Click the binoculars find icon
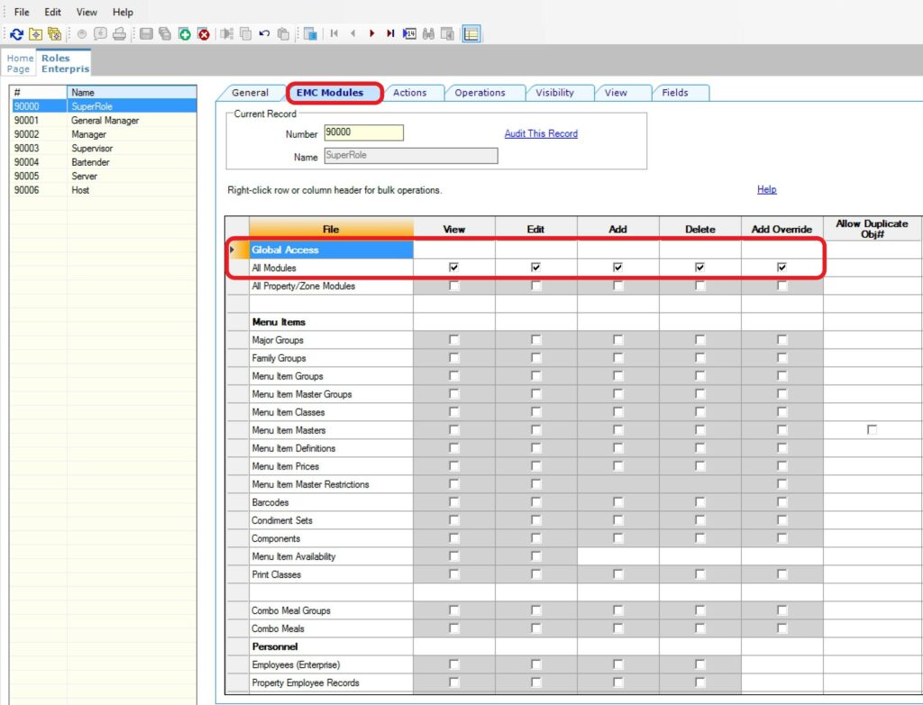The width and height of the screenshot is (923, 705). pos(429,34)
